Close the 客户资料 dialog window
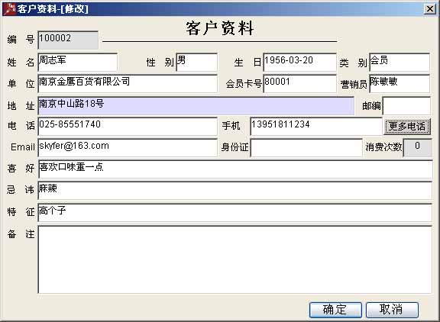Image resolution: width=440 pixels, height=322 pixels. click(x=429, y=9)
